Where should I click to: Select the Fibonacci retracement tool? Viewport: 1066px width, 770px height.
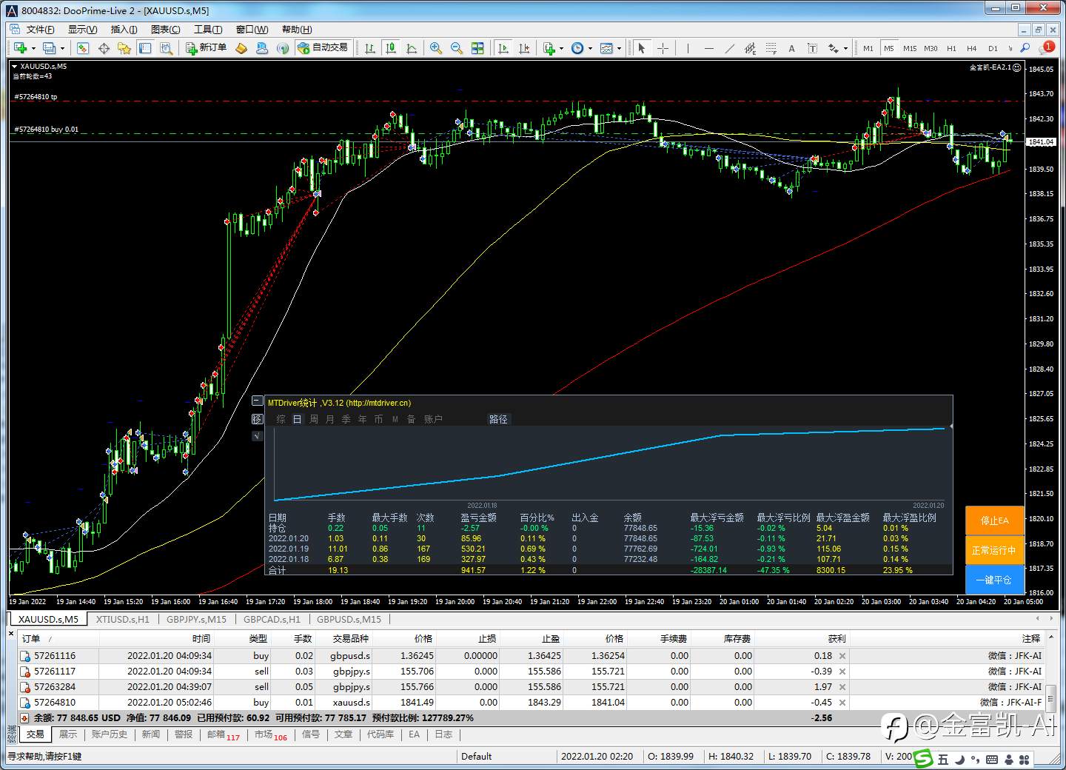[x=771, y=48]
